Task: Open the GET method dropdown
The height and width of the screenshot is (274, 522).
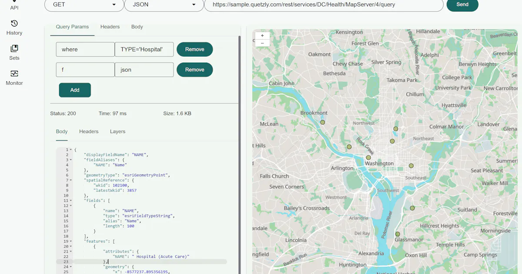Action: 84,5
